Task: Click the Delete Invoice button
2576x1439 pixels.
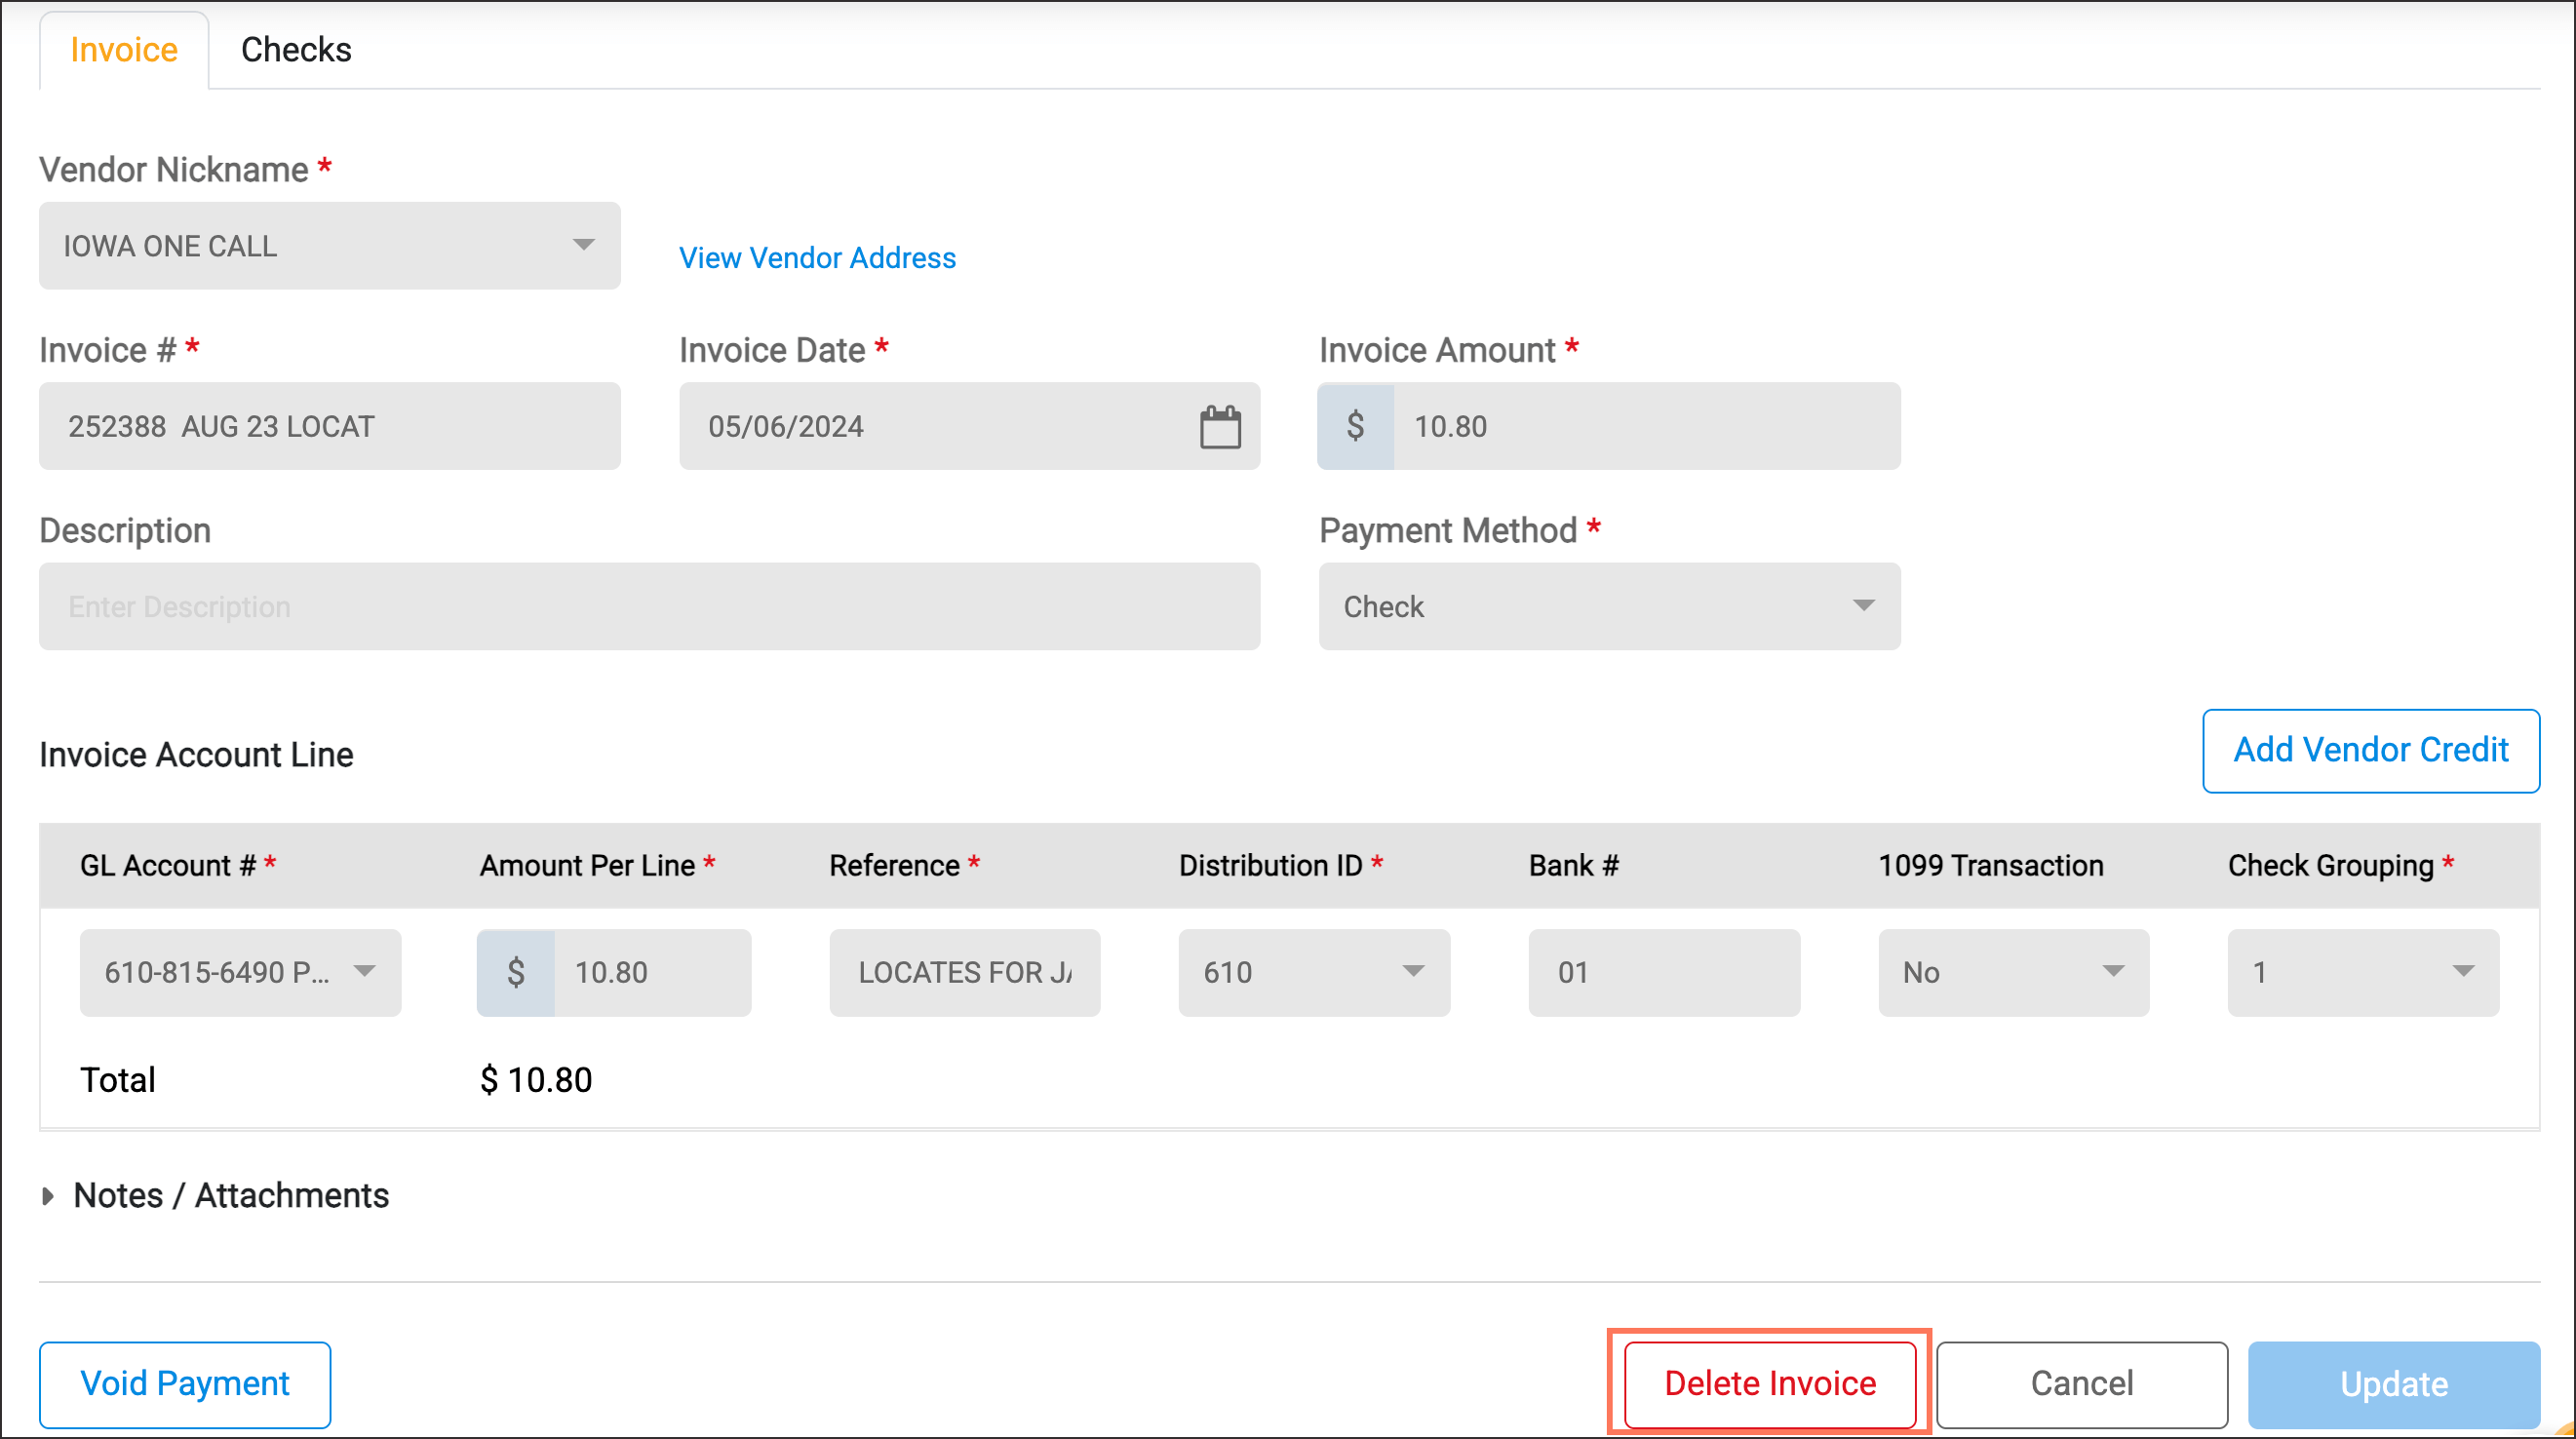Action: (1770, 1384)
